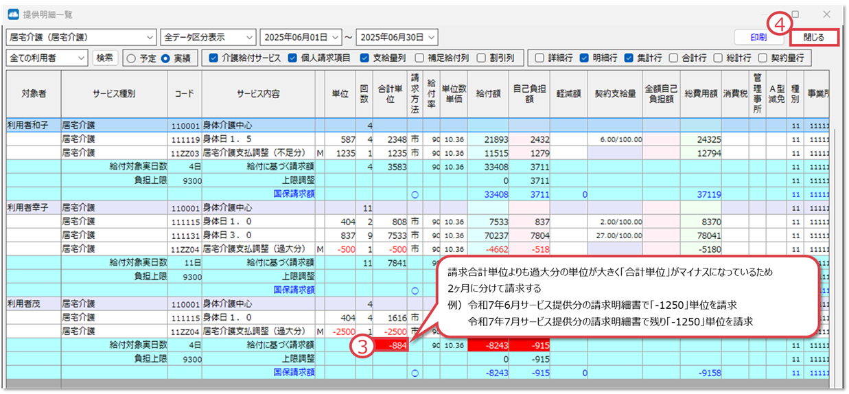
Task: Click circle mark in 利用者和子's 国保請求額 row
Action: tap(415, 194)
